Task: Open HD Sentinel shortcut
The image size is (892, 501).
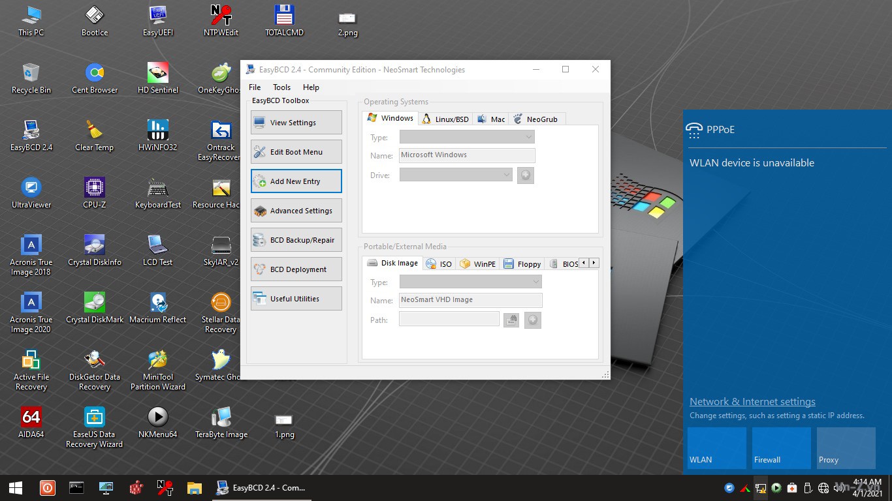Action: (158, 78)
